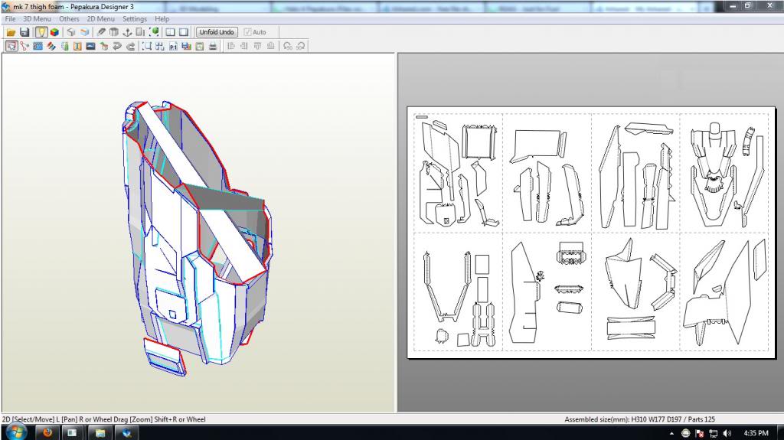Viewport: 784px width, 440px height.
Task: Open the Settings menu
Action: 135,18
